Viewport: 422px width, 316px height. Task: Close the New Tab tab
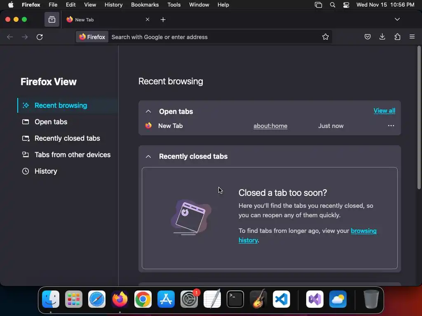pos(148,19)
